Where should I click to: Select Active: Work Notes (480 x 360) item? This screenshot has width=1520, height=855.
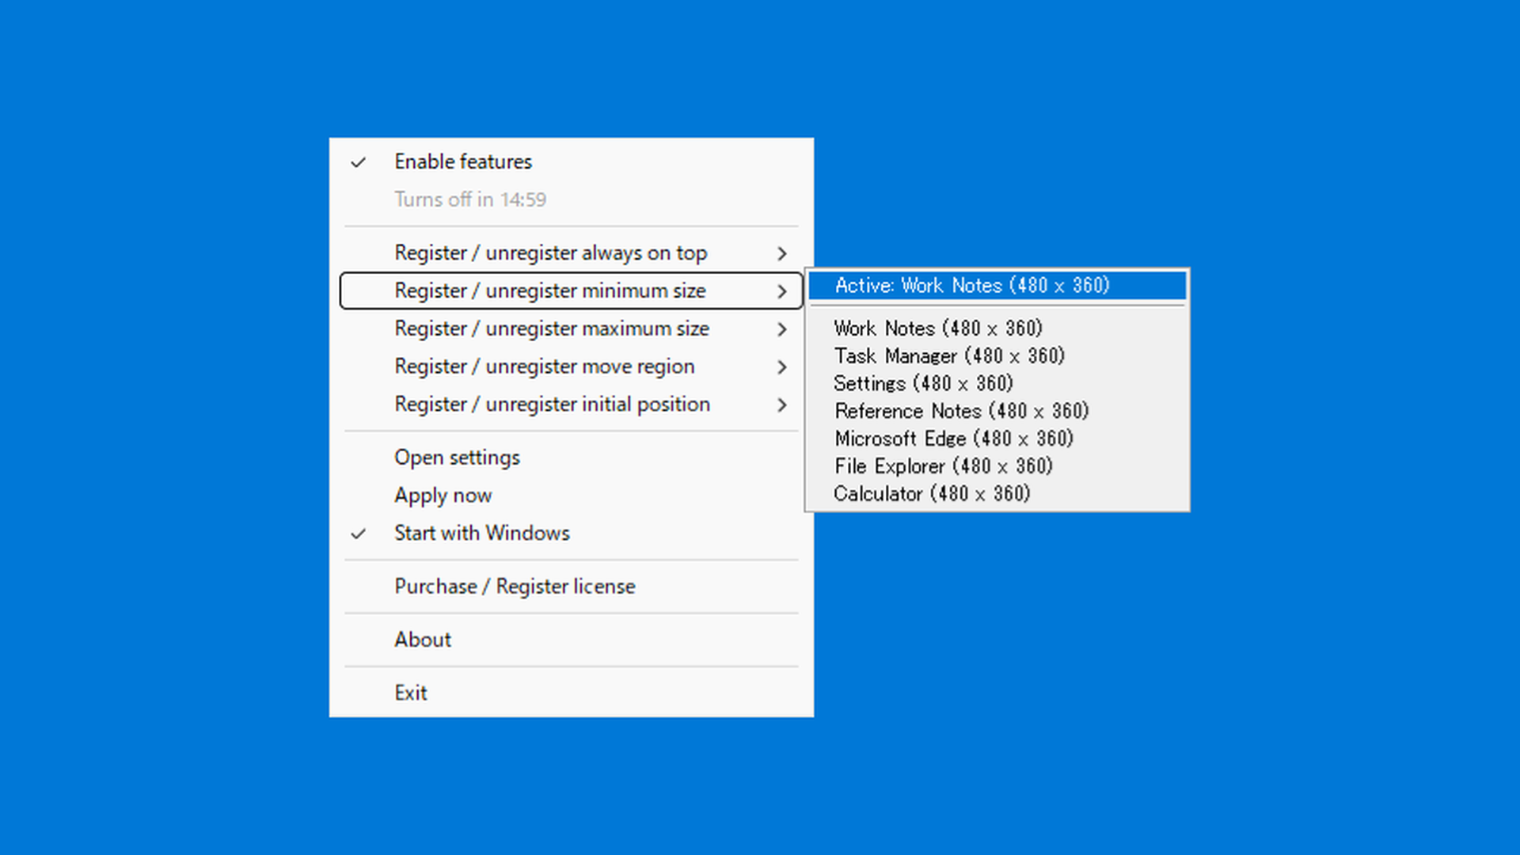pos(997,286)
